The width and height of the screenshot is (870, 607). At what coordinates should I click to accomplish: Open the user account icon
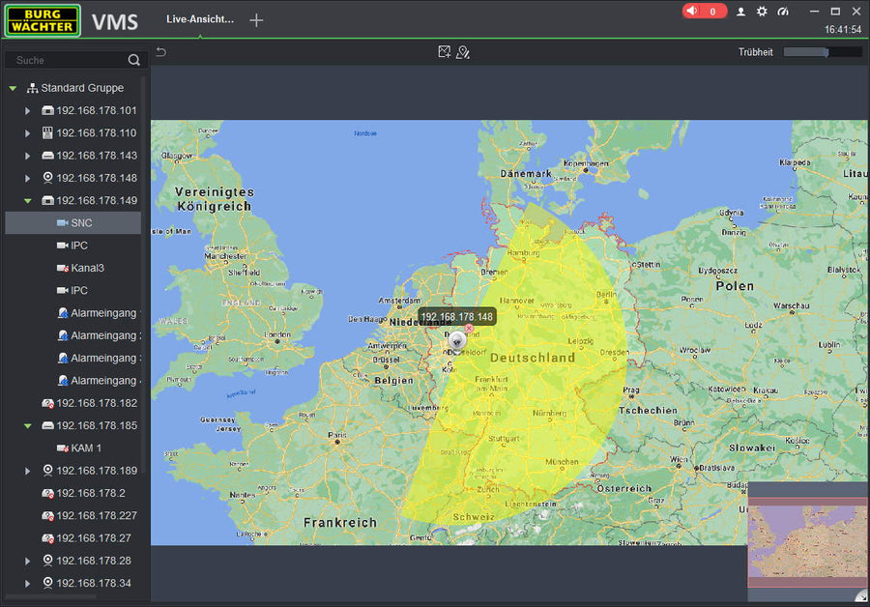point(741,12)
